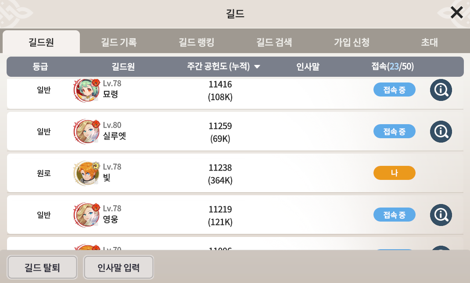Open the 길드 랭킹 tab
Image resolution: width=470 pixels, height=283 pixels.
pos(196,42)
